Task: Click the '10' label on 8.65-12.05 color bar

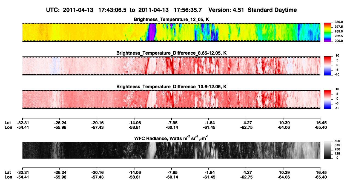Action: click(x=338, y=55)
